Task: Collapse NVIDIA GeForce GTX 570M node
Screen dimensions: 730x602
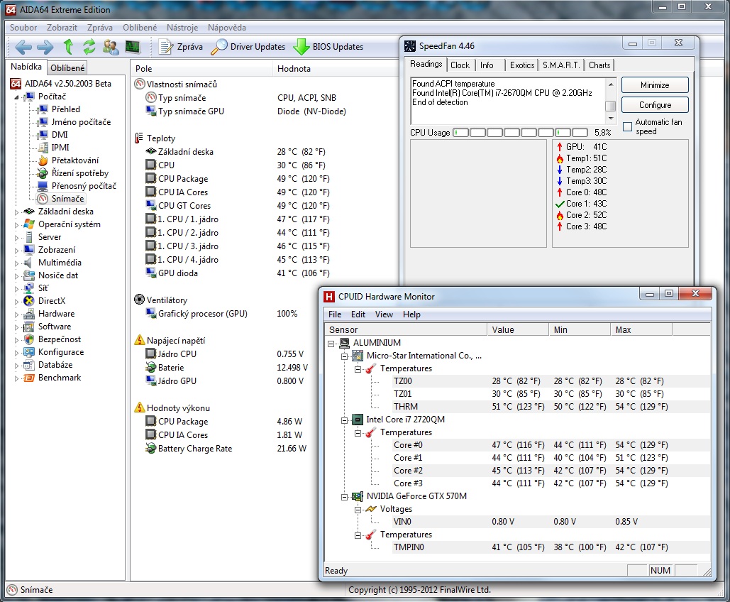Action: pyautogui.click(x=345, y=497)
